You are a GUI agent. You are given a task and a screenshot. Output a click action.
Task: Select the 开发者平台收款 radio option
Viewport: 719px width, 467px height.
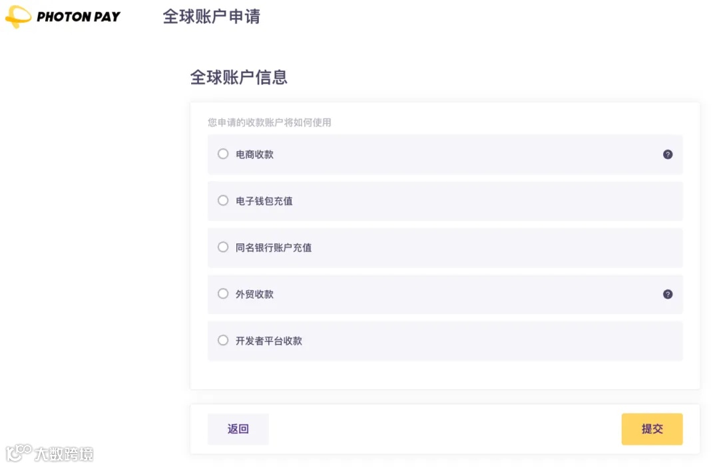tap(223, 340)
